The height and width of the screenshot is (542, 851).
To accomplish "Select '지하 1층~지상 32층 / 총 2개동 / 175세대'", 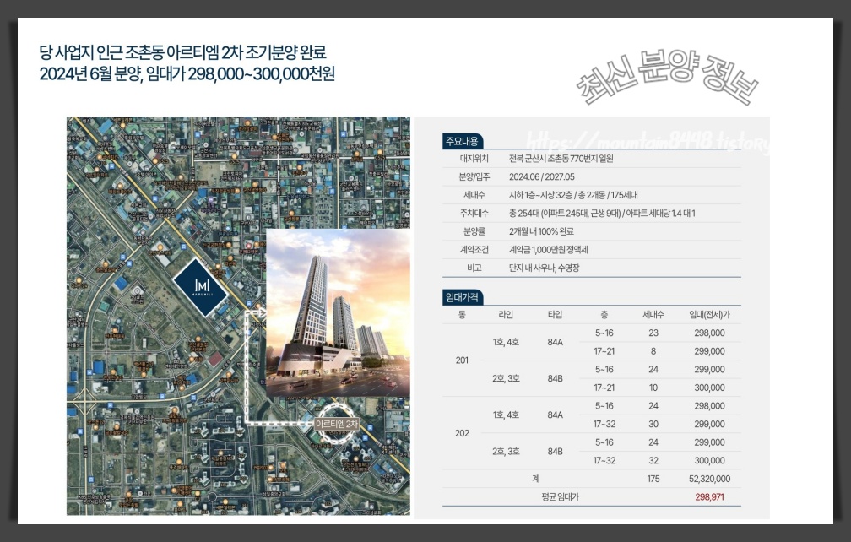I will (x=574, y=195).
